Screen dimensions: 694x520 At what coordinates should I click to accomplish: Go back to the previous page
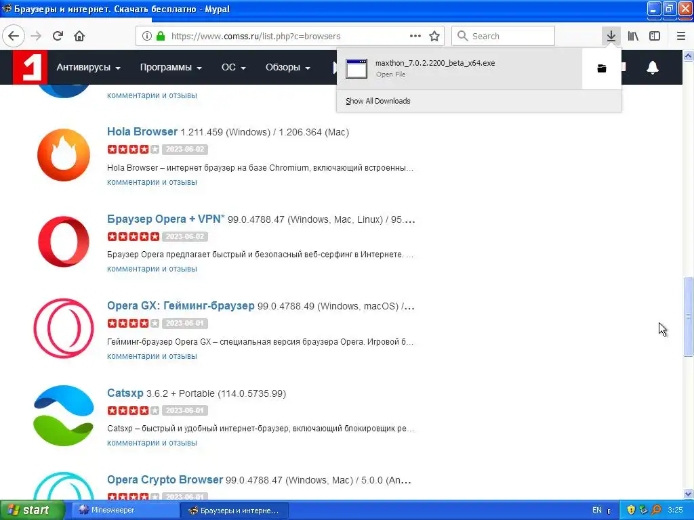[14, 36]
